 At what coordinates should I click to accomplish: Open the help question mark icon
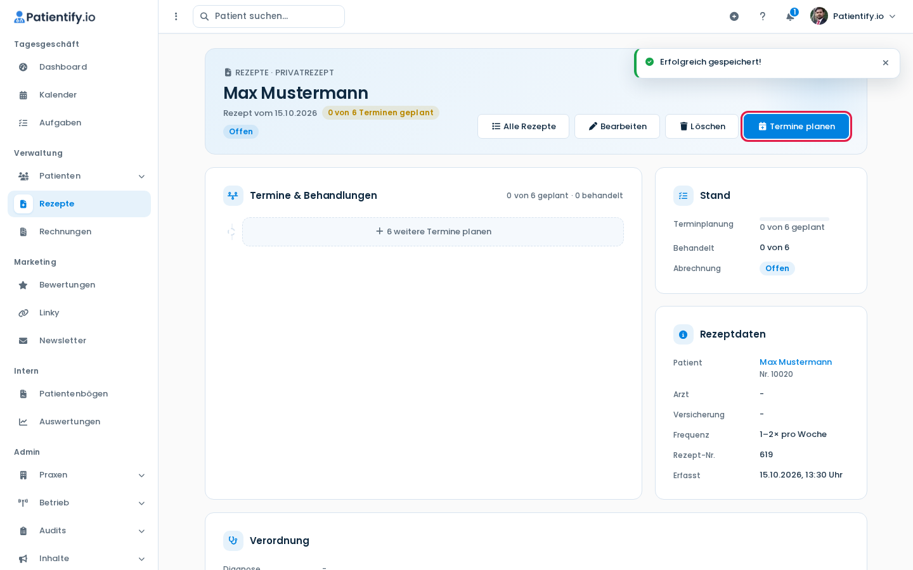tap(763, 16)
